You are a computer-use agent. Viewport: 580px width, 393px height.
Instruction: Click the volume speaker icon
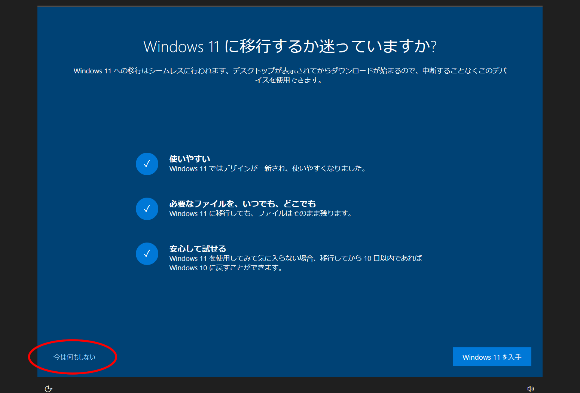pos(530,389)
